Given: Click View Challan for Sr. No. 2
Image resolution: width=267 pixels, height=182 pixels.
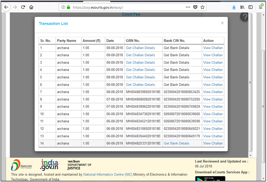Looking at the screenshot, I should pyautogui.click(x=213, y=55).
